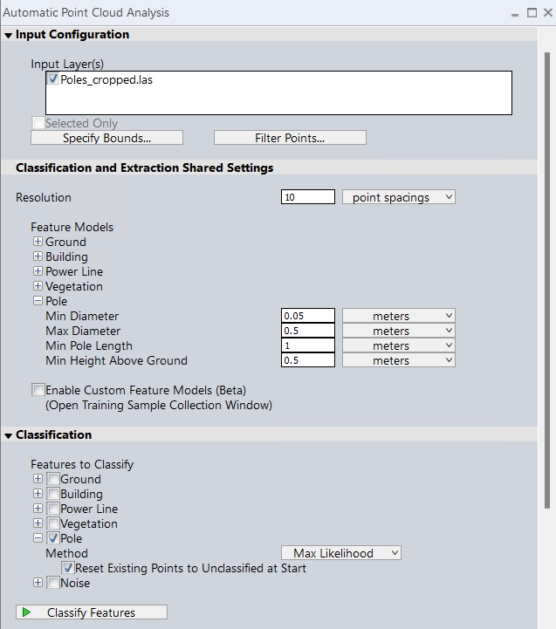The image size is (556, 629).
Task: Minimize the Automatic Point Cloud Analysis window
Action: tap(515, 13)
